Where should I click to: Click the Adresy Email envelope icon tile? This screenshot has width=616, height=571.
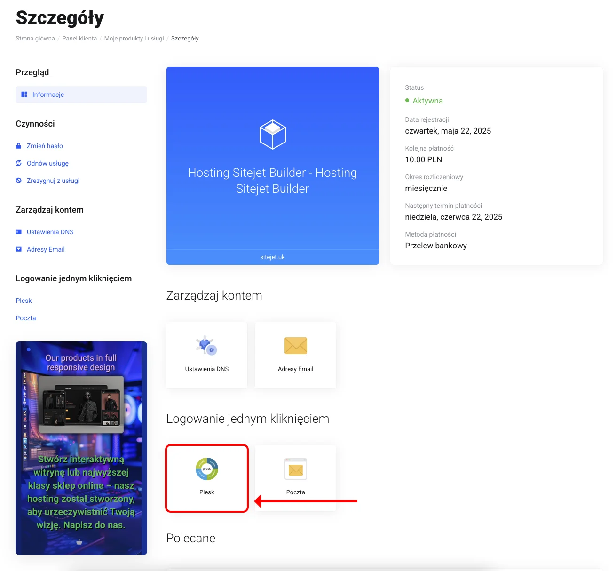295,346
